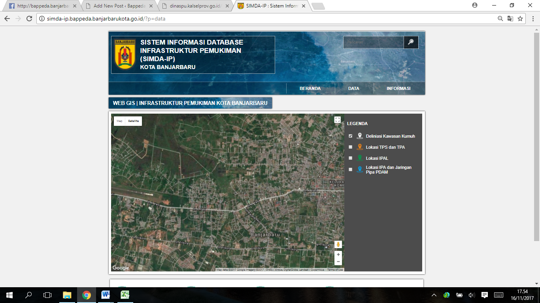This screenshot has width=540, height=303.
Task: Click the Street View pegman icon
Action: point(338,245)
